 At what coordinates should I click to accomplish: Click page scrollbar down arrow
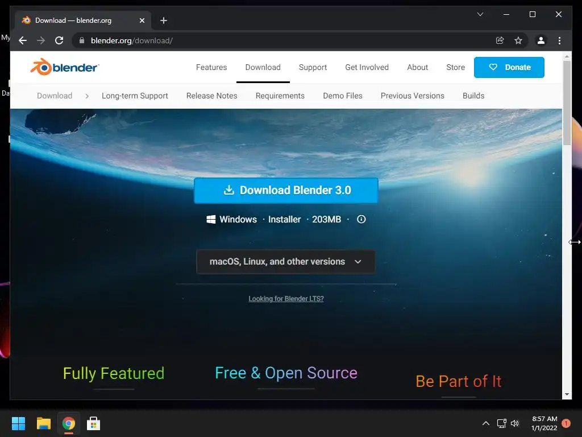pos(567,394)
